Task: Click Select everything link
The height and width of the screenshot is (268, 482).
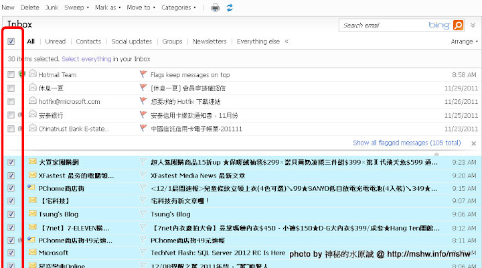Action: pyautogui.click(x=86, y=59)
